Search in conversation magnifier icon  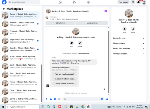pos(133,29)
